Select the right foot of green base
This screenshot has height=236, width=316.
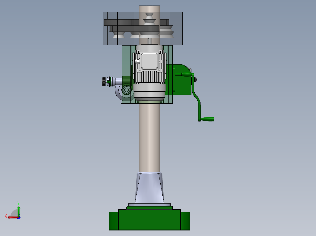point(185,221)
